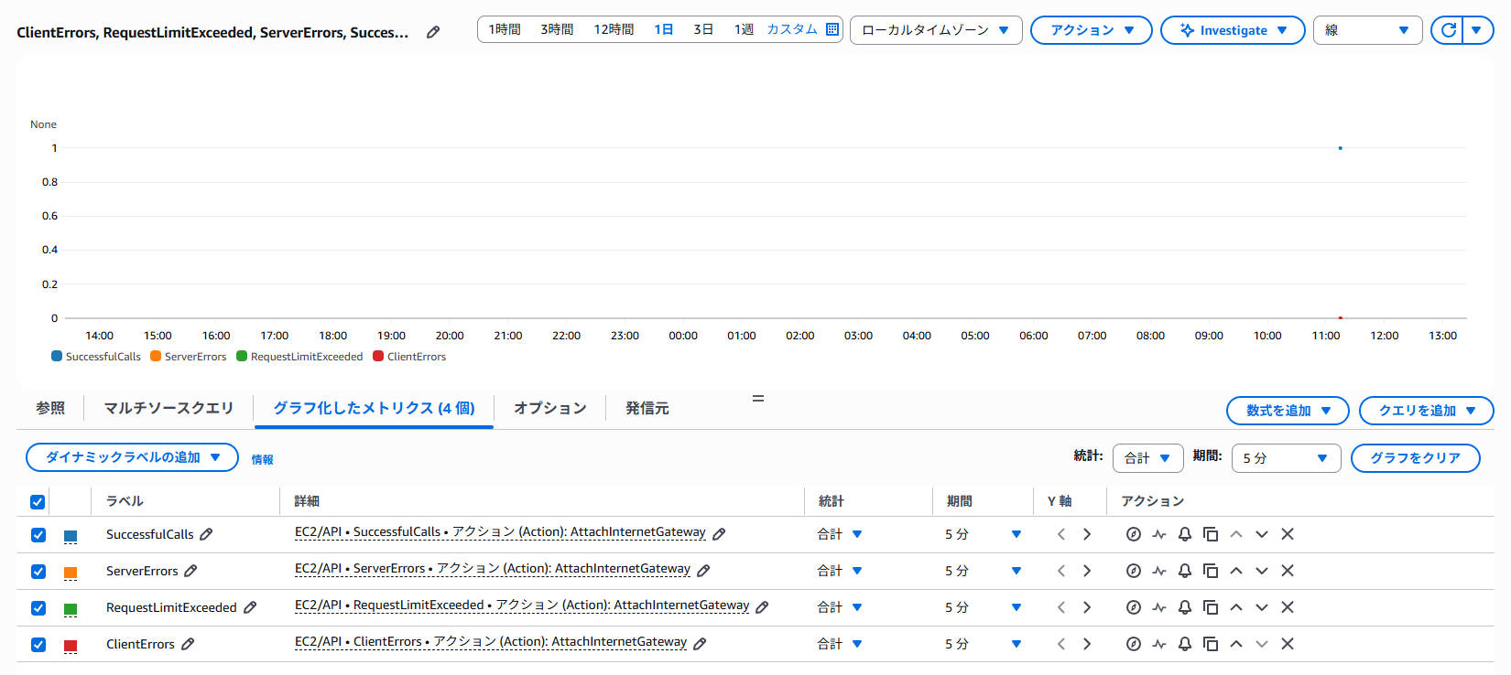Edit details pencil for the RequestLimitExceeded metric

tap(763, 607)
